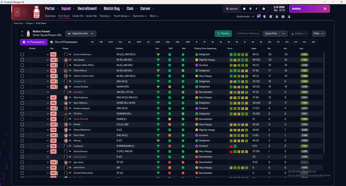Viewport: 346px width, 186px height.
Task: Click the green Tactics button
Action: (x=223, y=34)
